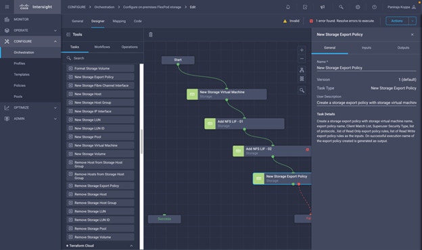
Task: Select the New Storage Host Group task
Action: click(x=100, y=103)
